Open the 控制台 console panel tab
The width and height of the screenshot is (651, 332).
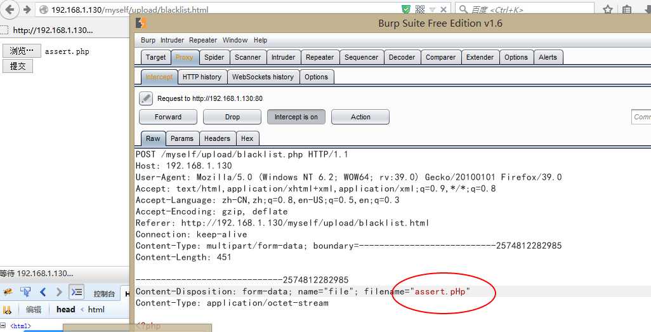[x=104, y=294]
